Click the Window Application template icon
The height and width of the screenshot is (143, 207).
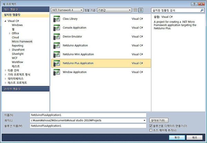[57, 72]
